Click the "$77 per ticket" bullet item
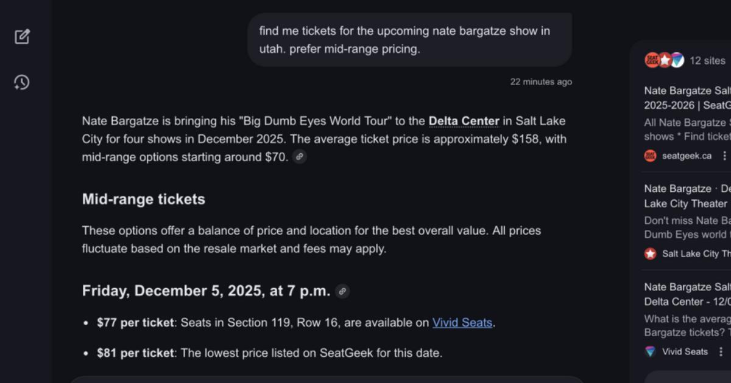 pos(135,323)
